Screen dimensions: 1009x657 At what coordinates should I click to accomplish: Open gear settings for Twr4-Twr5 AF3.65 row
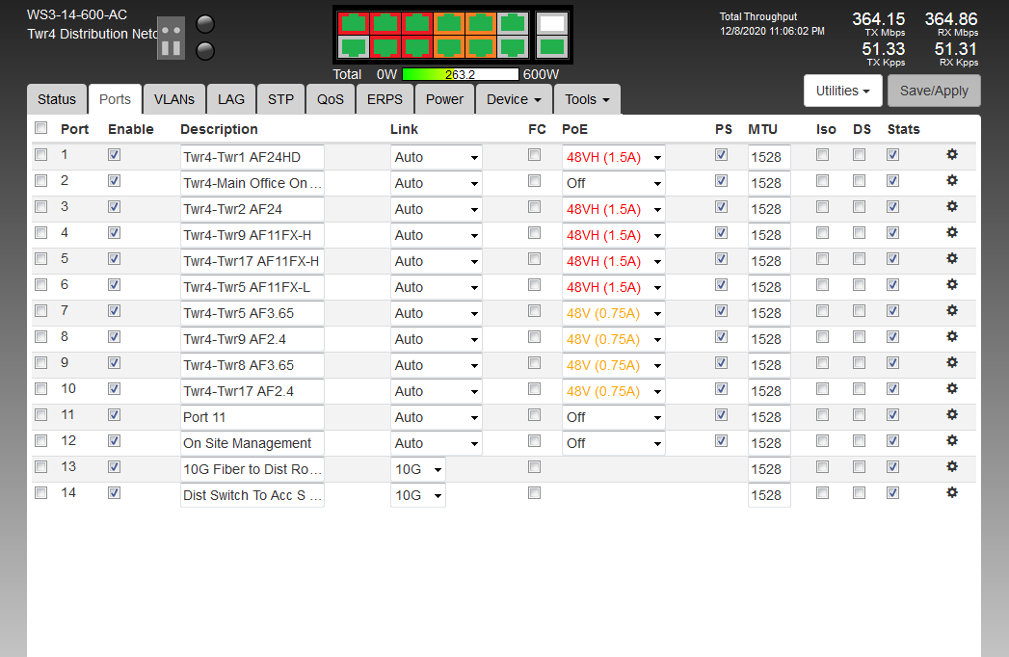952,311
